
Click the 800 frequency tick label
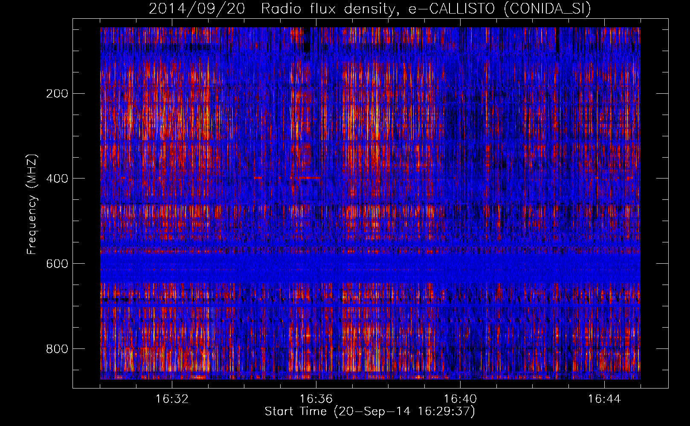pyautogui.click(x=57, y=349)
